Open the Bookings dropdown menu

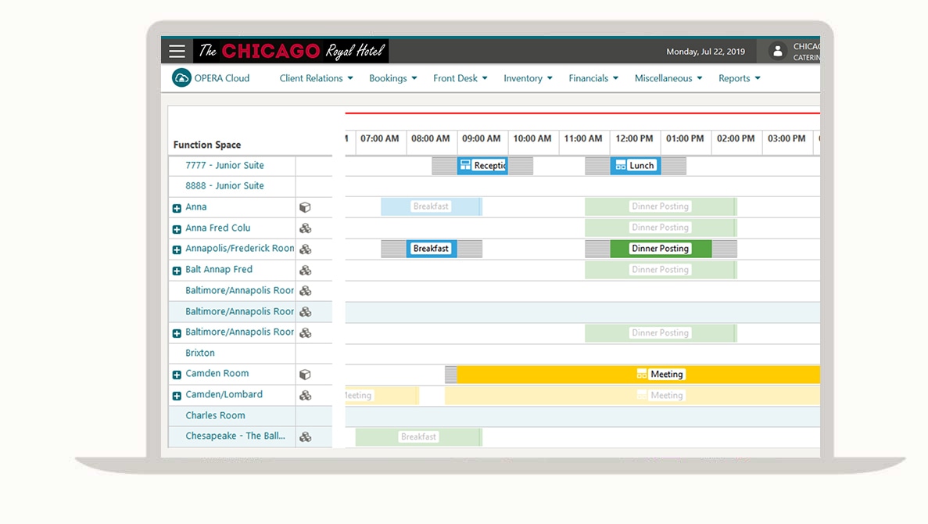coord(392,78)
